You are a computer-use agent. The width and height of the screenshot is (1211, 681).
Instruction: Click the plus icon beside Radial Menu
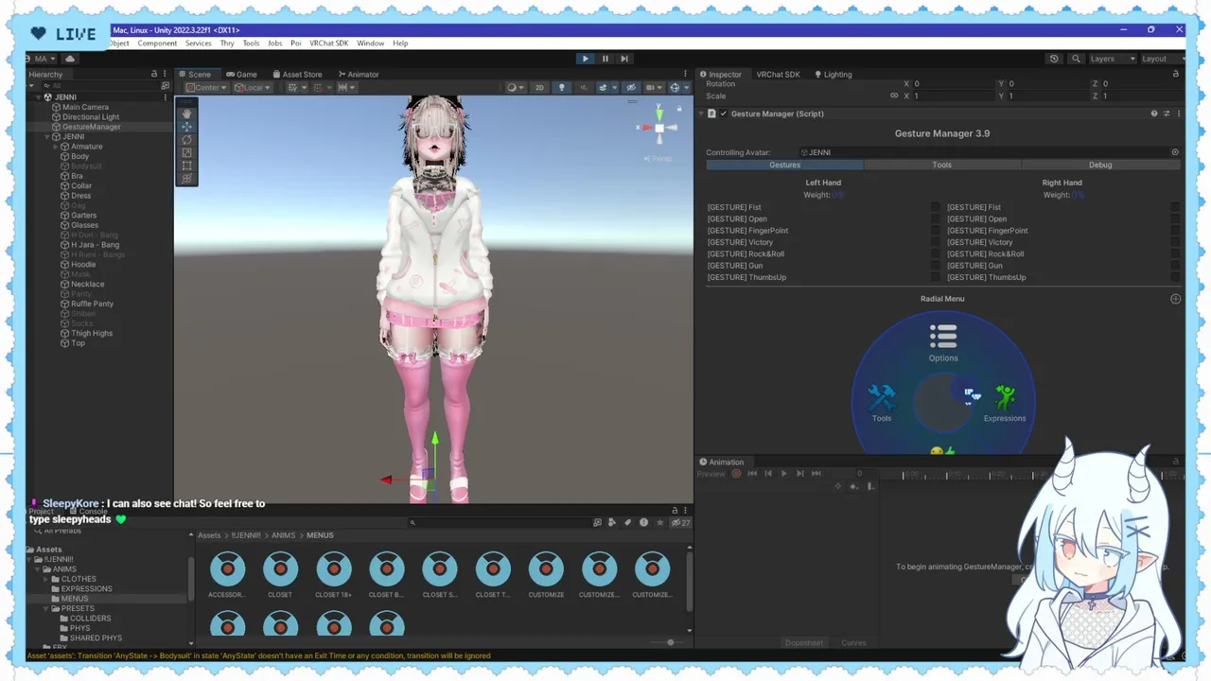[1175, 299]
